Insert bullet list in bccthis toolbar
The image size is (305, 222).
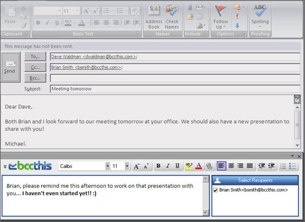pos(283,166)
